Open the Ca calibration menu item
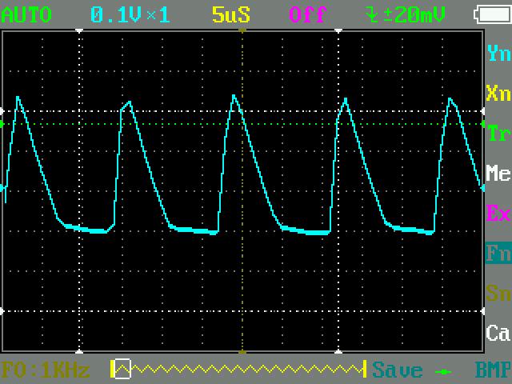Screen dimensions: 512x384 coord(498,333)
